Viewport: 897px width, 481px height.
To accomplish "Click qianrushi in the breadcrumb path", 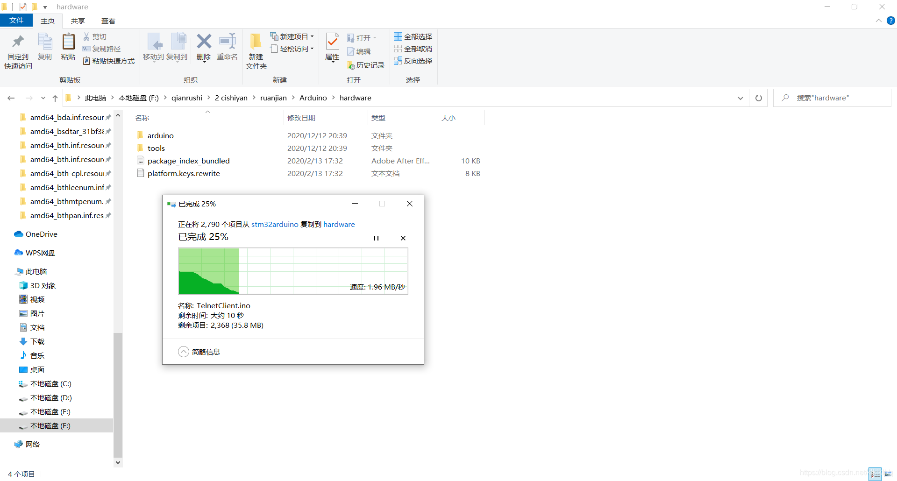I will (187, 98).
